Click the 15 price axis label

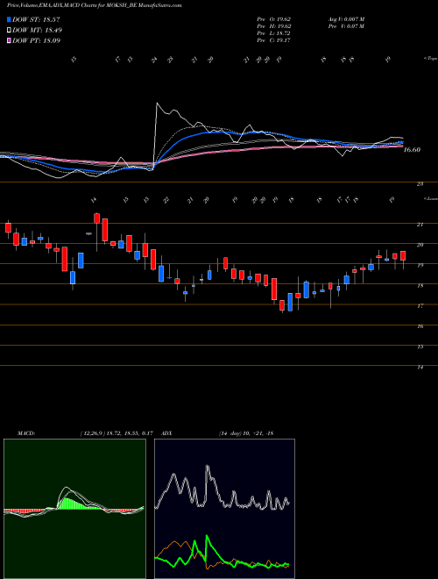click(x=420, y=347)
